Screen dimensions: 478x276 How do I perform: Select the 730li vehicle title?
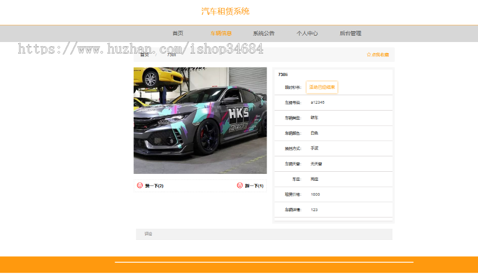click(283, 74)
